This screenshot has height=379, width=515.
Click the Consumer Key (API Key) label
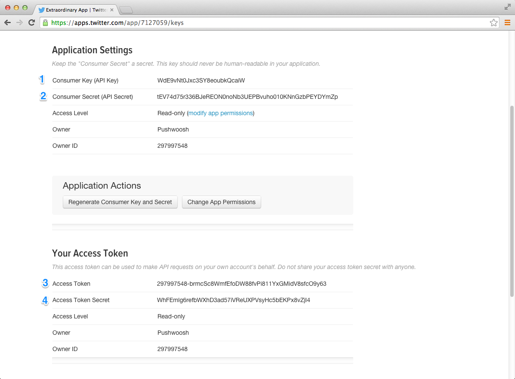coord(85,80)
